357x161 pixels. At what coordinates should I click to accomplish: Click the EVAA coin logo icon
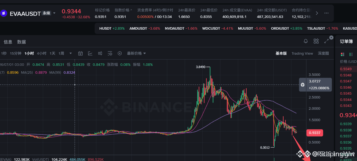coord(4,13)
